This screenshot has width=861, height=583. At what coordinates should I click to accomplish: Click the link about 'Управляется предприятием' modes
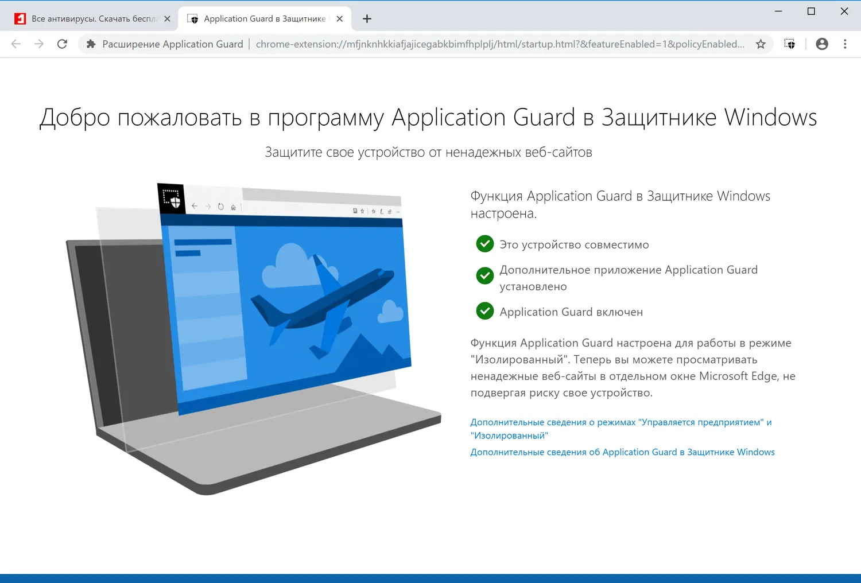(620, 422)
